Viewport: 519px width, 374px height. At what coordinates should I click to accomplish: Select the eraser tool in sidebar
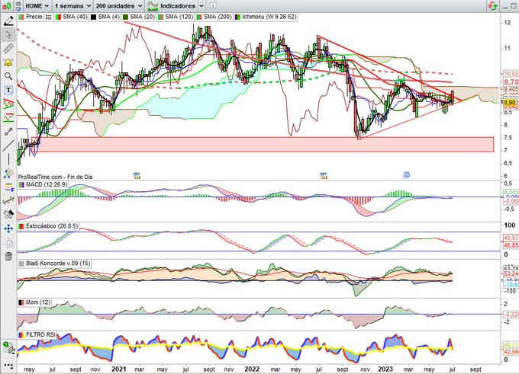click(8, 215)
